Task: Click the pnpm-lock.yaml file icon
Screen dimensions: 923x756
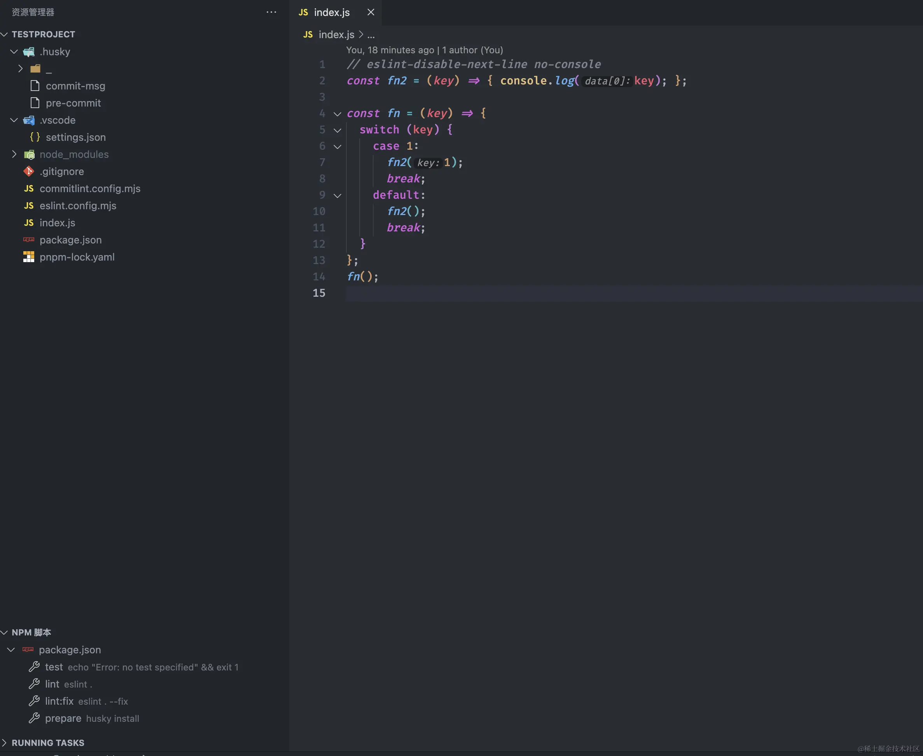Action: (x=29, y=257)
